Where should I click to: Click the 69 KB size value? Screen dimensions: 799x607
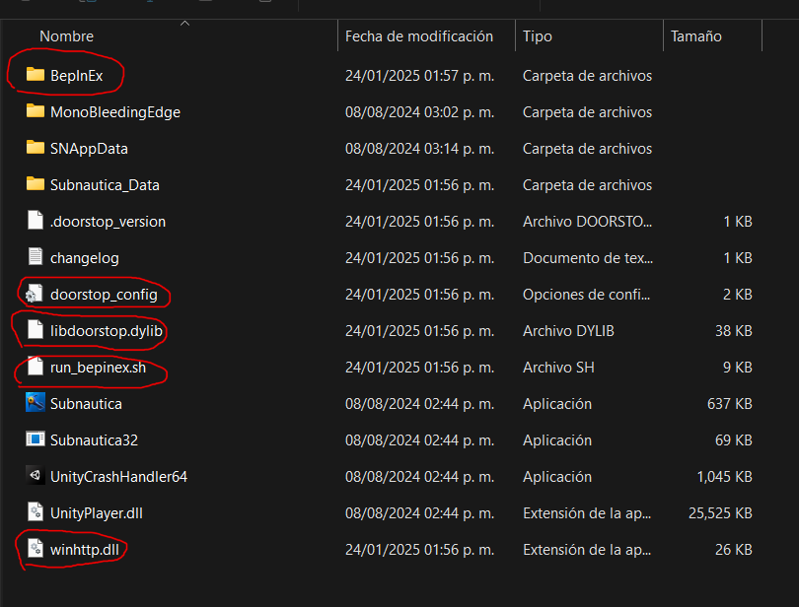[x=734, y=440]
